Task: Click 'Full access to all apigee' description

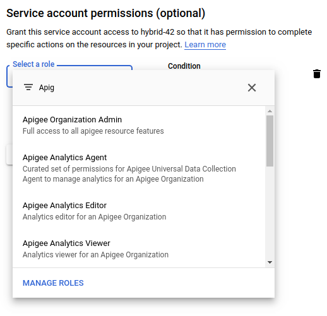Action: click(93, 131)
